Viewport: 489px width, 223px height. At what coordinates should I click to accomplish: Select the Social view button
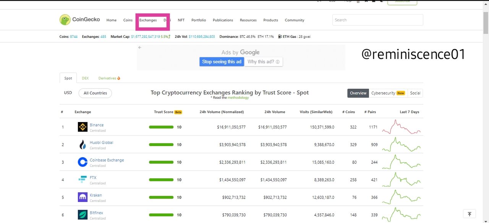click(415, 93)
